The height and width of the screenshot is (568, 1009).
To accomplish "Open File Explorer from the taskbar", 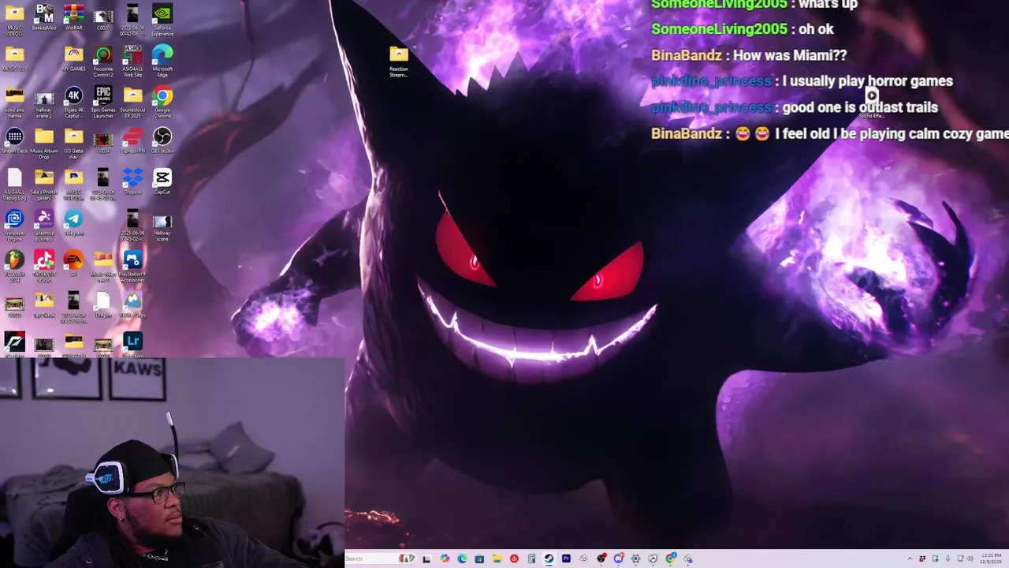I will click(x=497, y=559).
